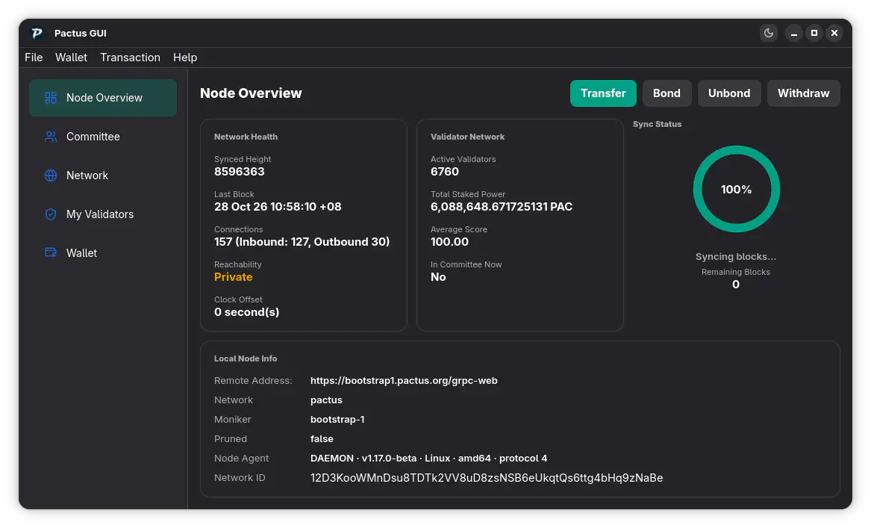This screenshot has width=871, height=528.
Task: Click the Node Agent DAEMON version text
Action: click(x=429, y=459)
